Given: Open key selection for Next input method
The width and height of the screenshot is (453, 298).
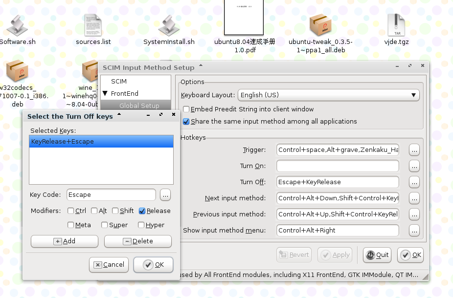Looking at the screenshot, I should [x=414, y=198].
